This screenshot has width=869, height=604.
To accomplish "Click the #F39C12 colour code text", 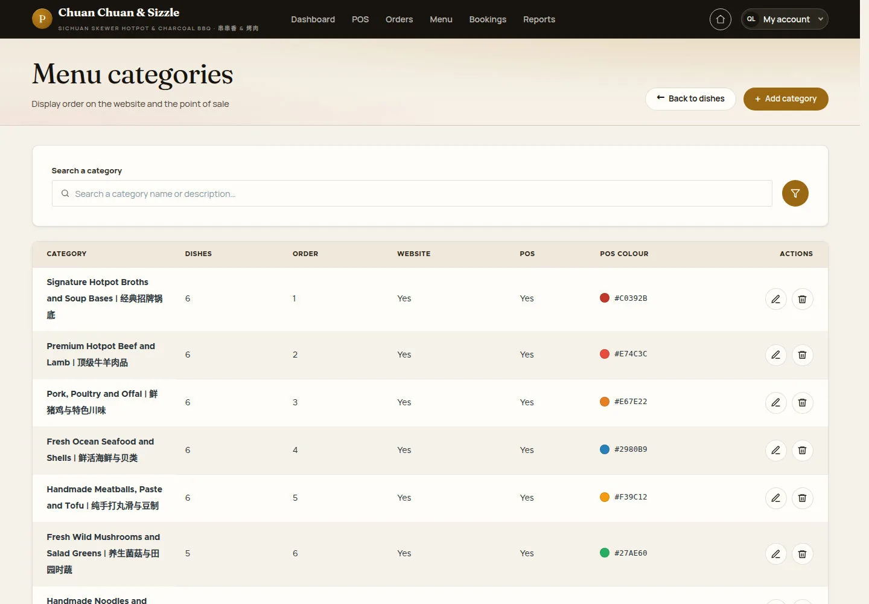I will coord(631,497).
